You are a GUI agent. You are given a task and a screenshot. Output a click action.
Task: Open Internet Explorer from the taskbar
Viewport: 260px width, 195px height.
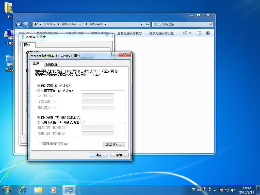pos(23,190)
